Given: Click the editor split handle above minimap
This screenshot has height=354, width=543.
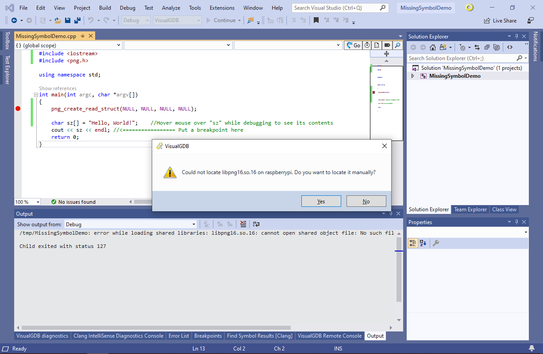Looking at the screenshot, I should tap(386, 53).
